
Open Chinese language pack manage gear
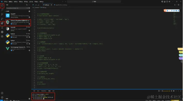coord(29,24)
